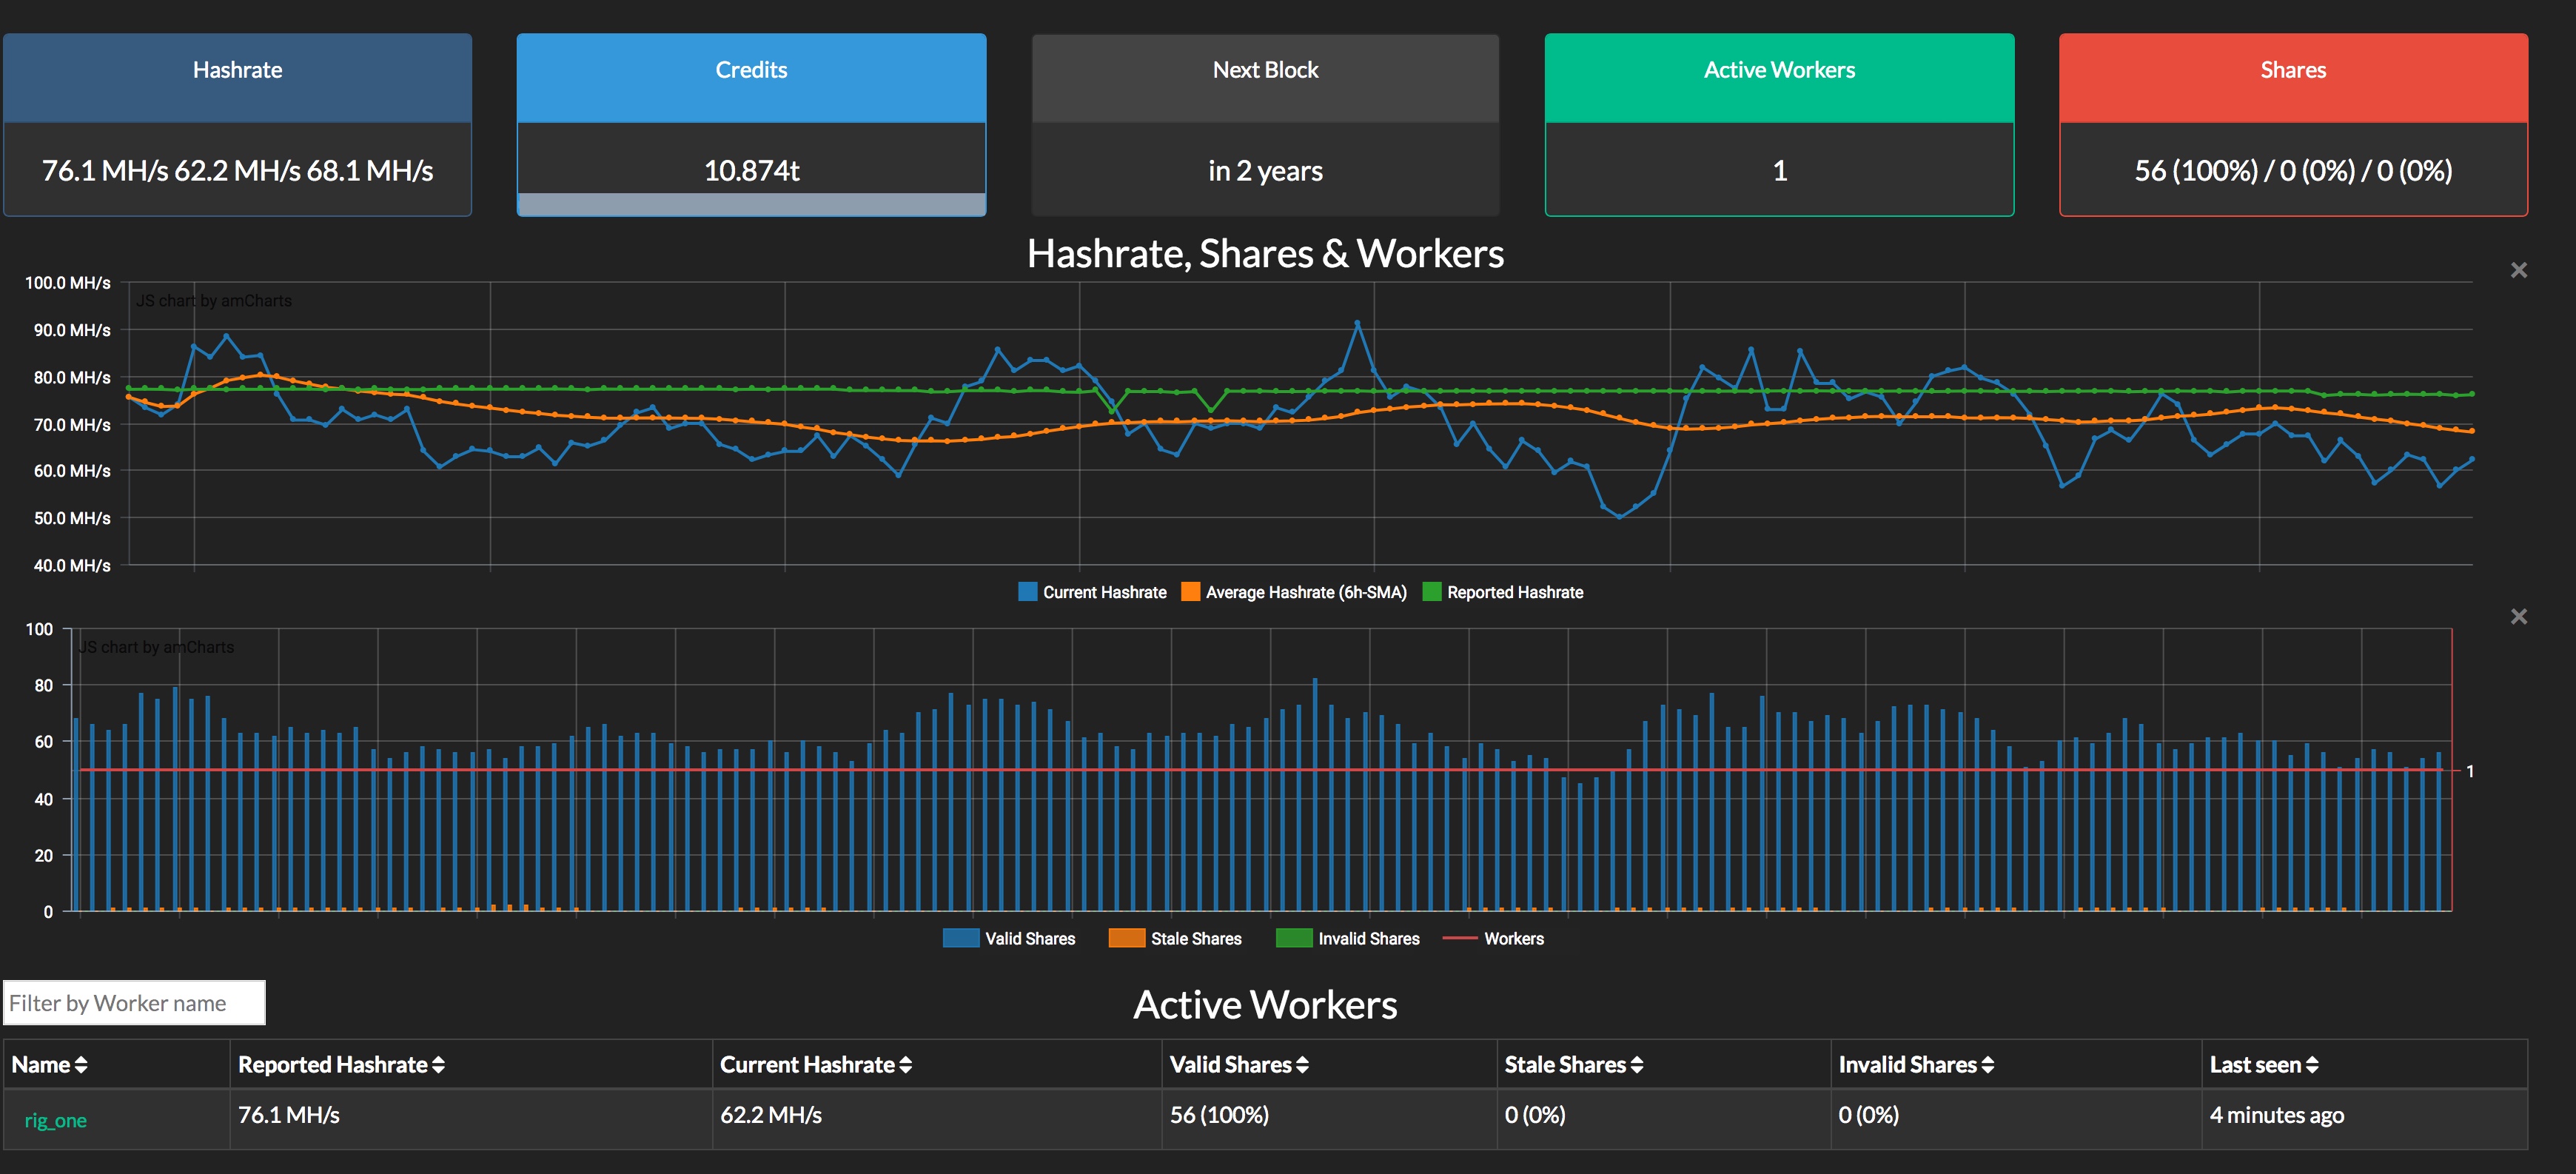The image size is (2576, 1174).
Task: Sort by Valid Shares column arrows
Action: [1302, 1065]
